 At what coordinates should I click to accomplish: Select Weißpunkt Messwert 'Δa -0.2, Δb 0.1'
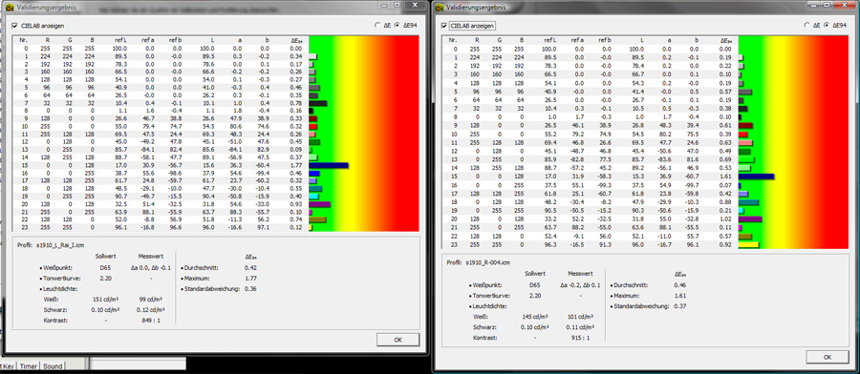coord(579,285)
